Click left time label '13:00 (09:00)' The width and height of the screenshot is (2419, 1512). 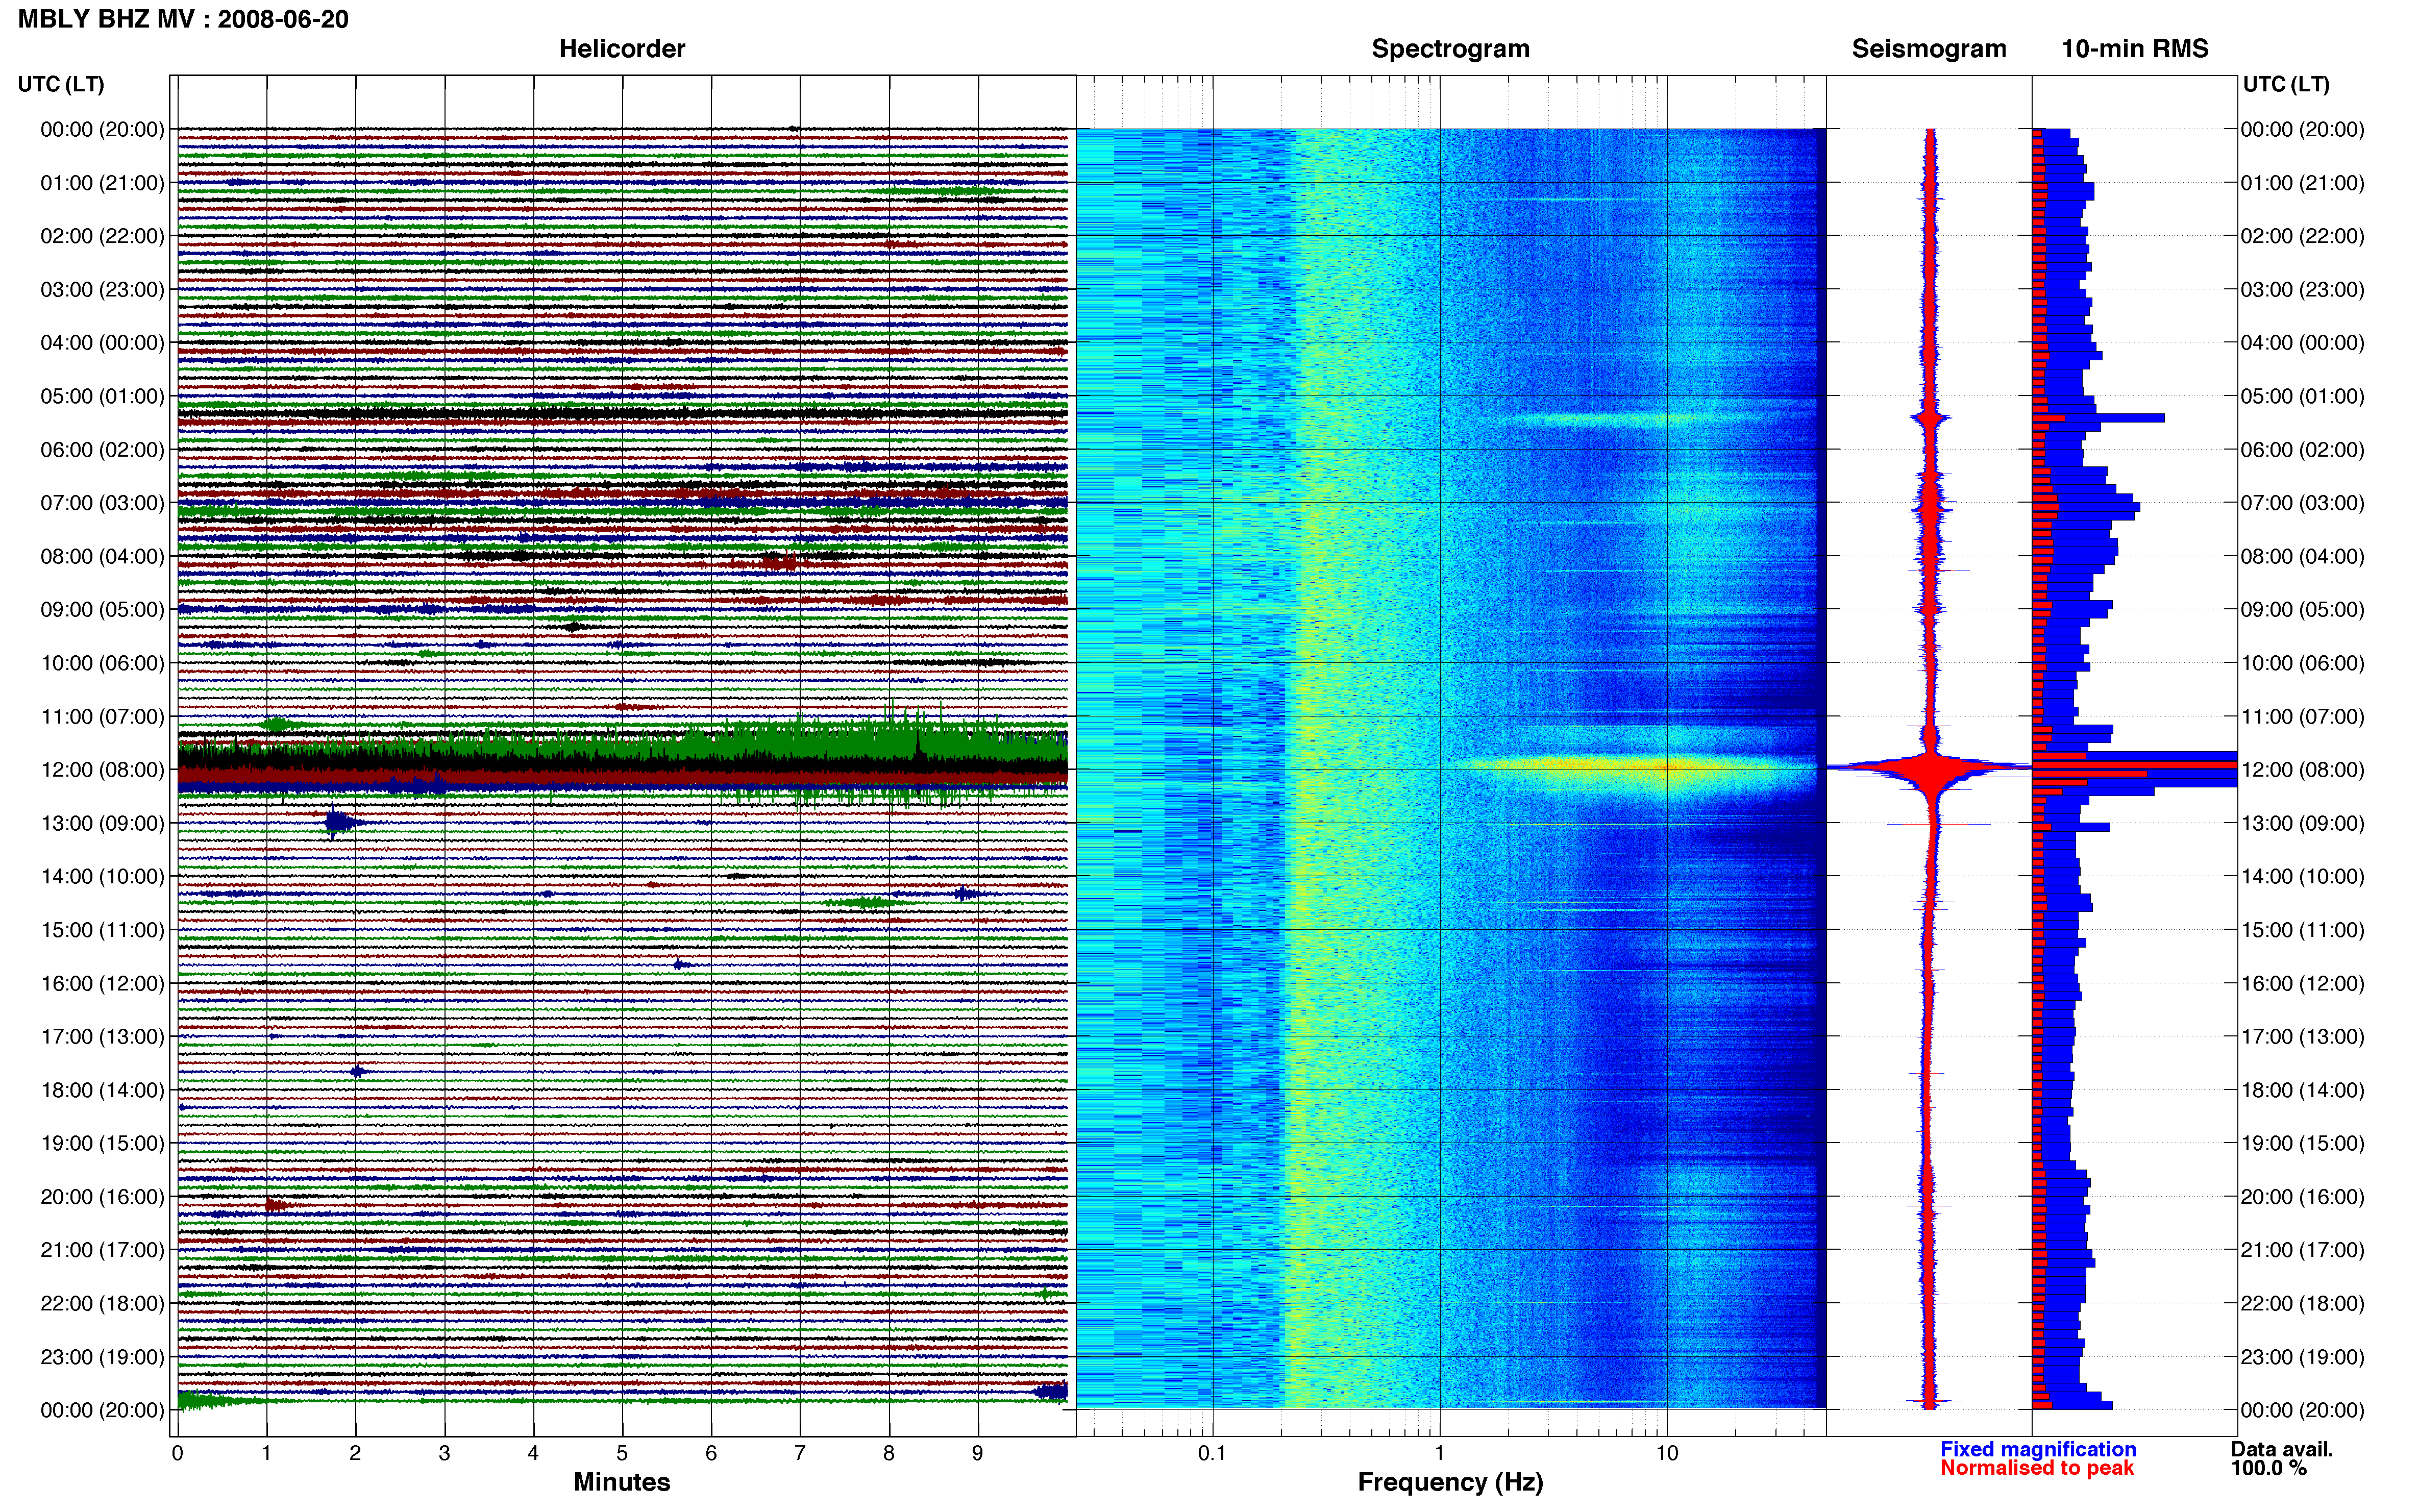(102, 823)
